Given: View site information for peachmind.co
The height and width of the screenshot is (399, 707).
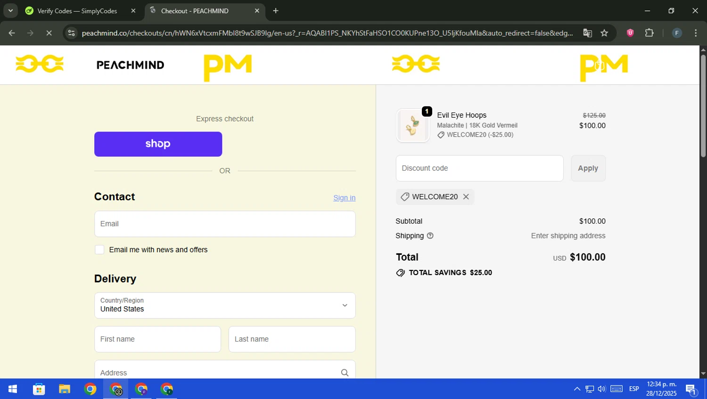Looking at the screenshot, I should point(71,33).
